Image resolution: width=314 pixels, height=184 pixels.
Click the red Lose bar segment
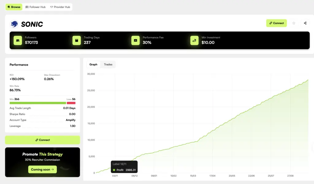71,103
